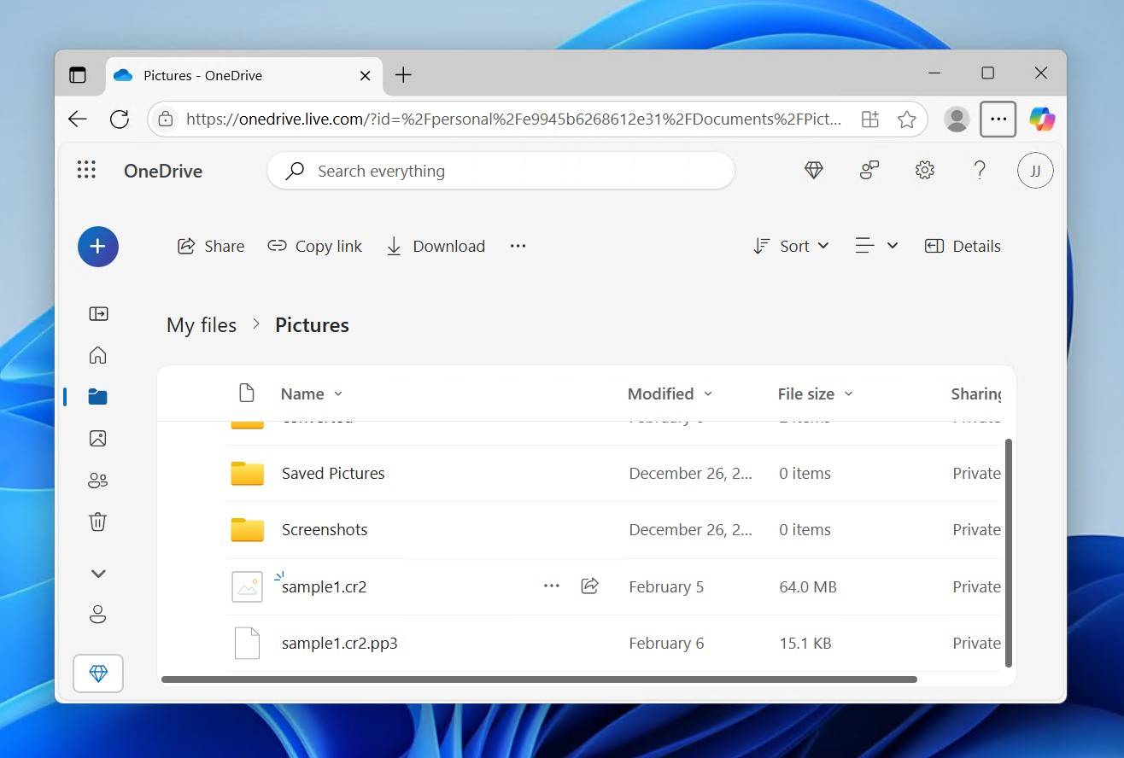Viewport: 1124px width, 758px height.
Task: Navigate to My files via breadcrumb link
Action: click(x=202, y=324)
